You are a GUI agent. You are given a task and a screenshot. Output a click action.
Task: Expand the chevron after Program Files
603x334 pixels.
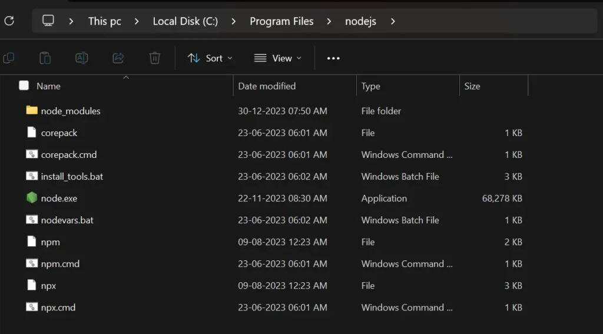pos(329,21)
